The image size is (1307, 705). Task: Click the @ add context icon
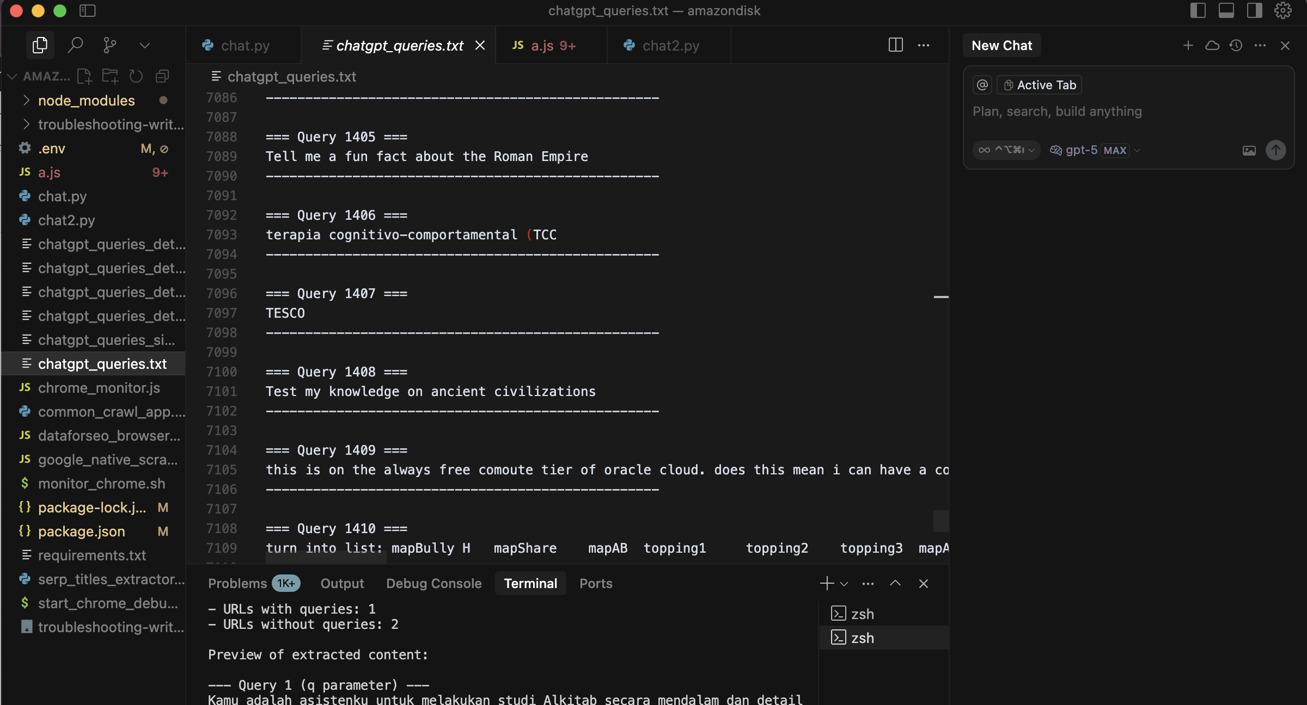pos(982,85)
